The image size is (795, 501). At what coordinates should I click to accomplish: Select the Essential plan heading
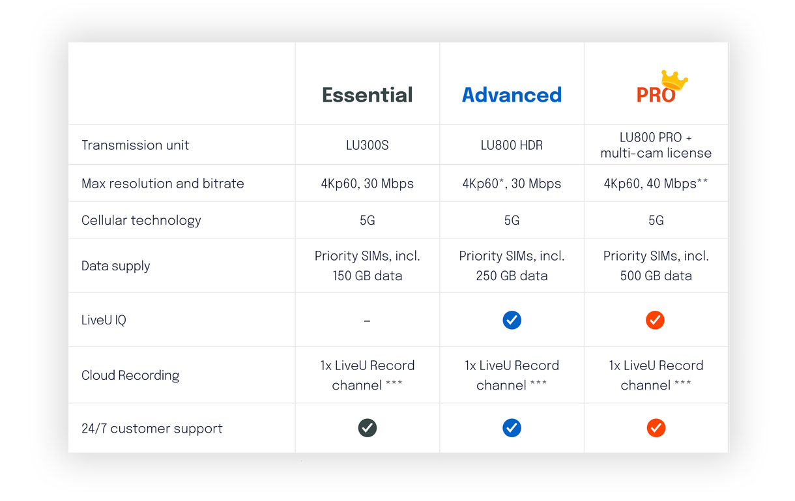368,95
